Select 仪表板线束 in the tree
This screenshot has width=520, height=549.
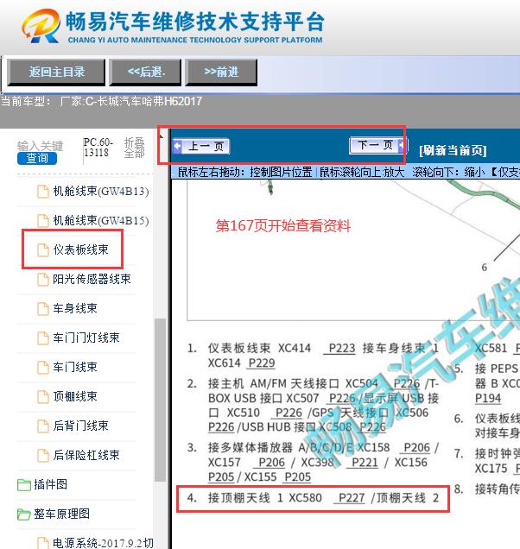pos(80,249)
